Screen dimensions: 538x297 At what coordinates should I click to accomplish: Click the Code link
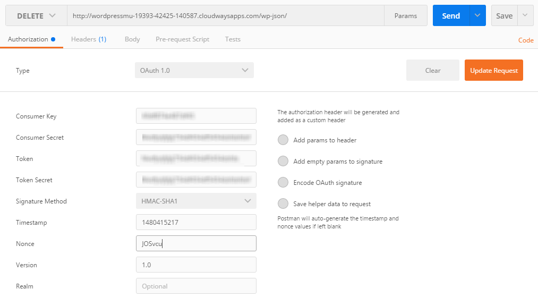[526, 40]
